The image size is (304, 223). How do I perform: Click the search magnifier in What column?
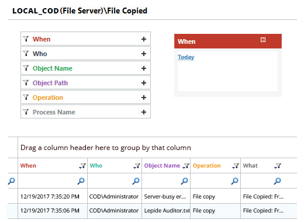click(x=277, y=181)
